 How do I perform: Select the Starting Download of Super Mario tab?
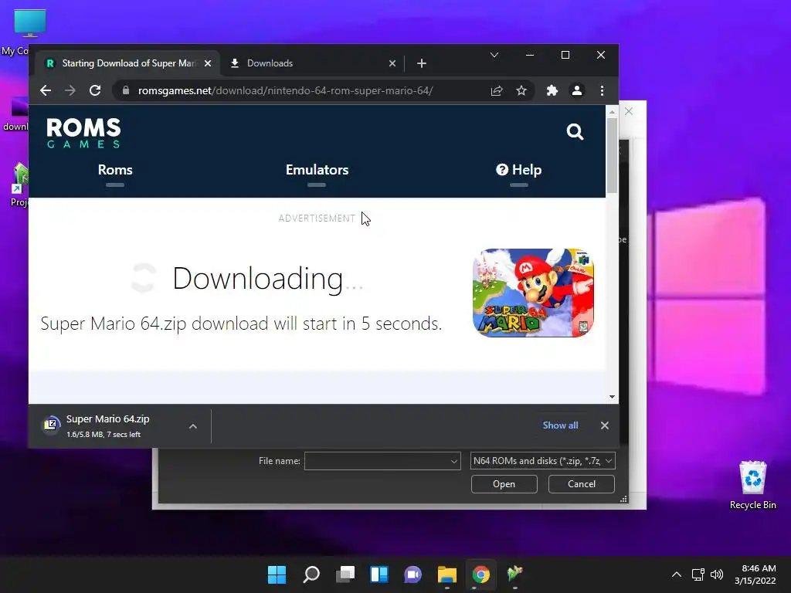tap(127, 63)
